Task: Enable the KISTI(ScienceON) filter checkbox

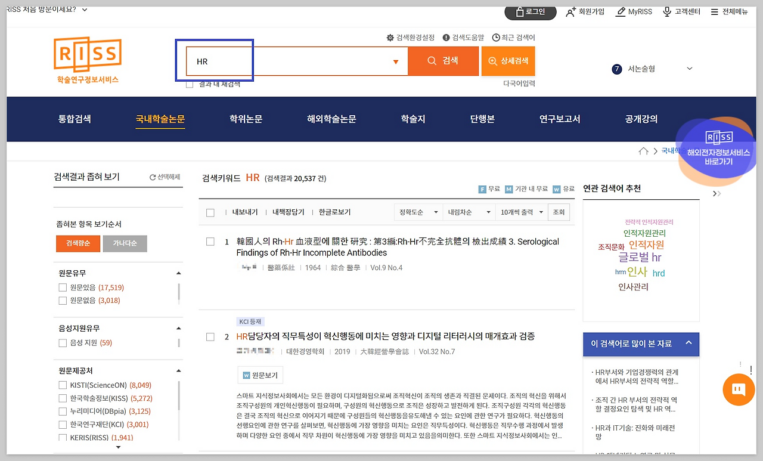Action: click(x=63, y=385)
